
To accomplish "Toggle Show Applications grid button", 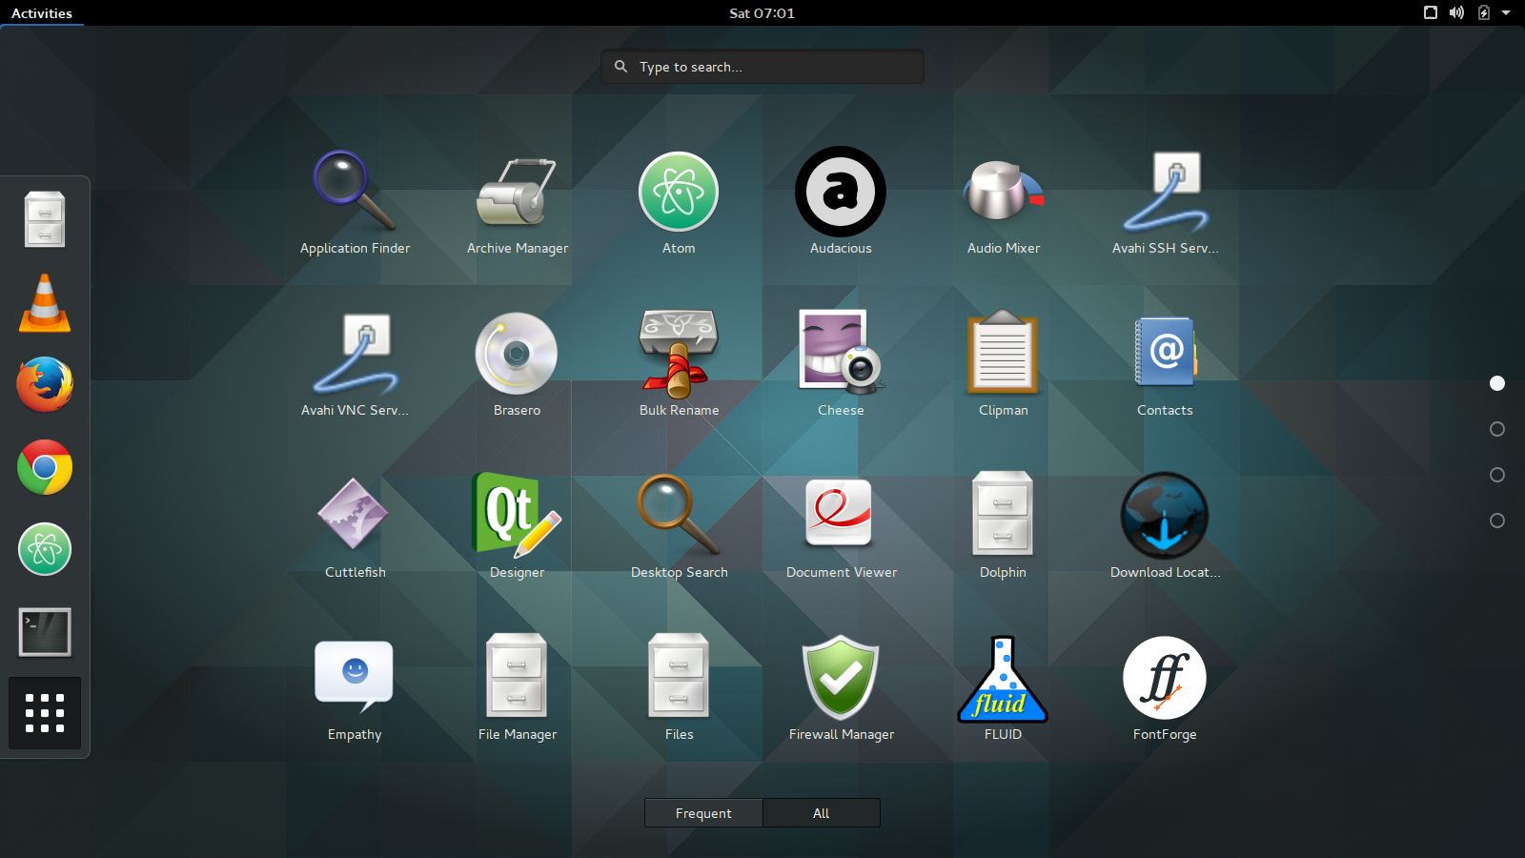I will tap(45, 713).
